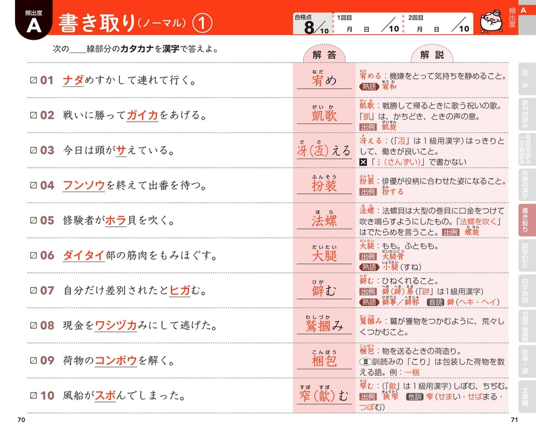The width and height of the screenshot is (536, 433).
Task: Click the 出例 badge beside 狭窄
Action: (x=368, y=397)
